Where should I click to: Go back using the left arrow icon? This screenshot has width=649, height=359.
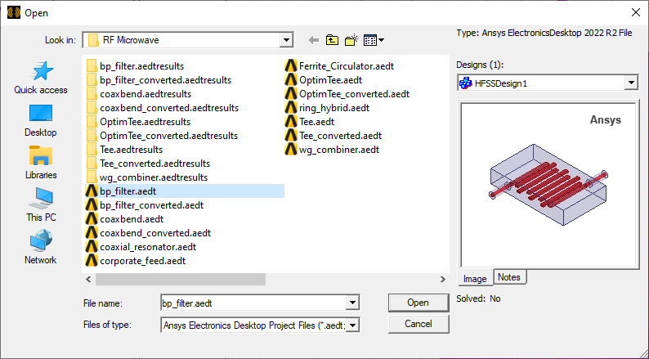tap(314, 40)
